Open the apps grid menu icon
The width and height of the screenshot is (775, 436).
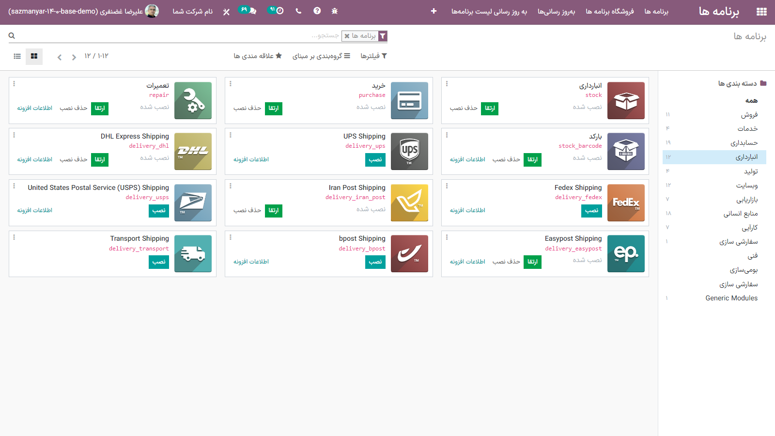761,12
